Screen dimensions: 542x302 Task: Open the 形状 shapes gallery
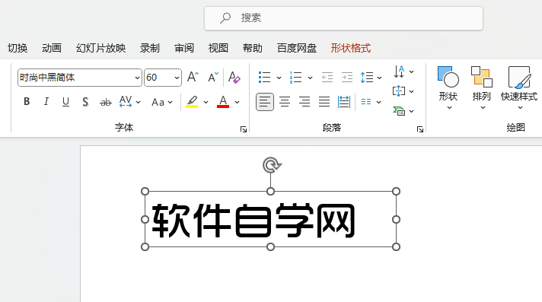pyautogui.click(x=448, y=87)
